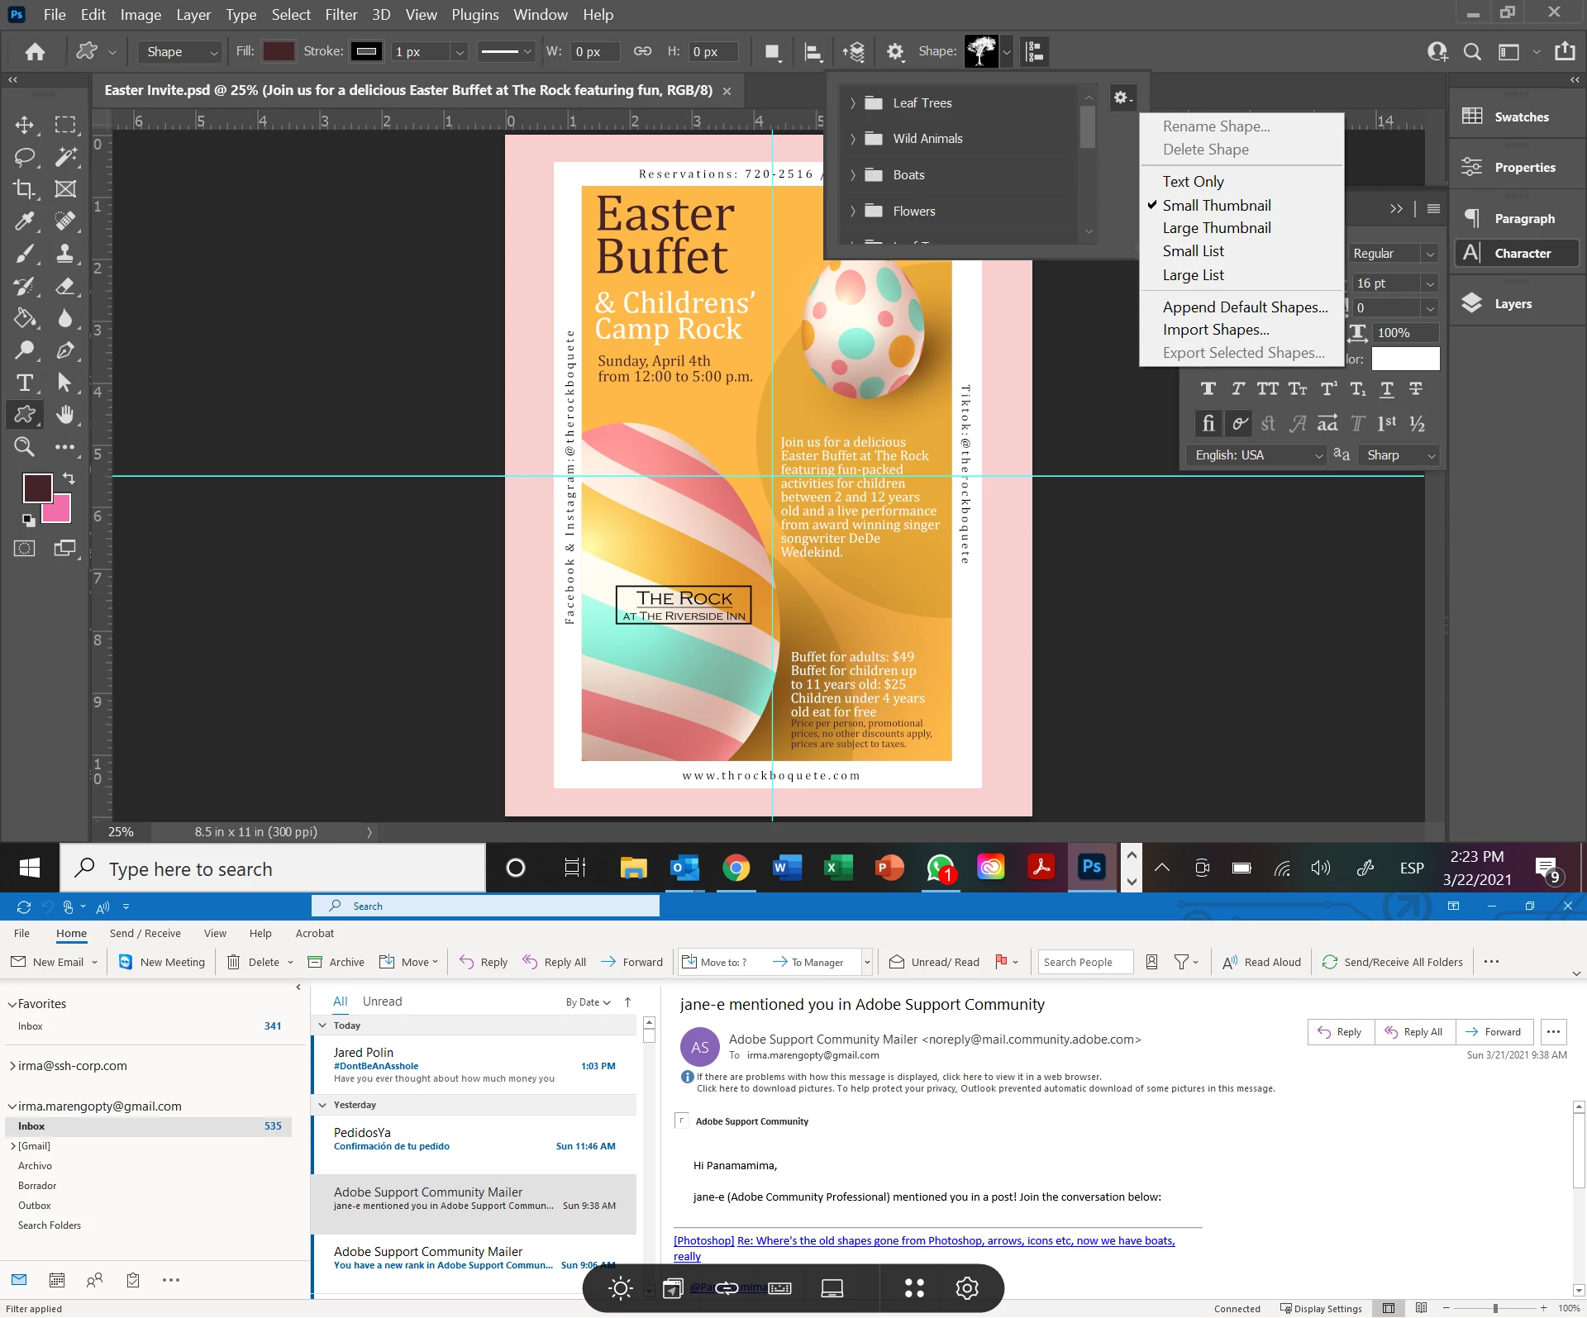This screenshot has width=1587, height=1318.
Task: Select the Crop tool
Action: point(24,189)
